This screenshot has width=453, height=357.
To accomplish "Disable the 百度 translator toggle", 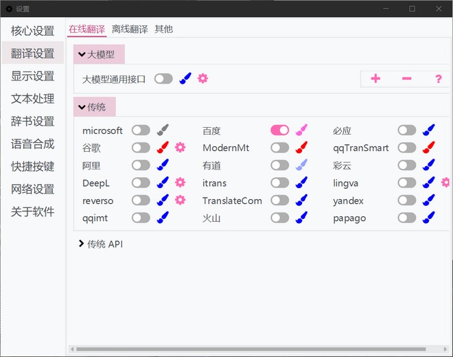I will click(279, 130).
